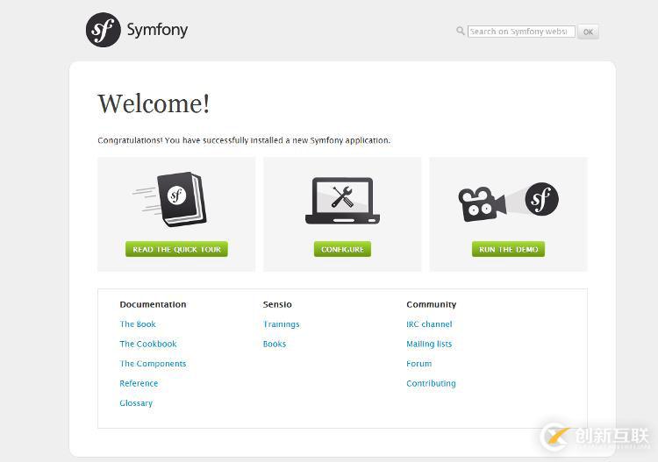658x462 pixels.
Task: Click the Documentation column heading
Action: click(x=153, y=304)
